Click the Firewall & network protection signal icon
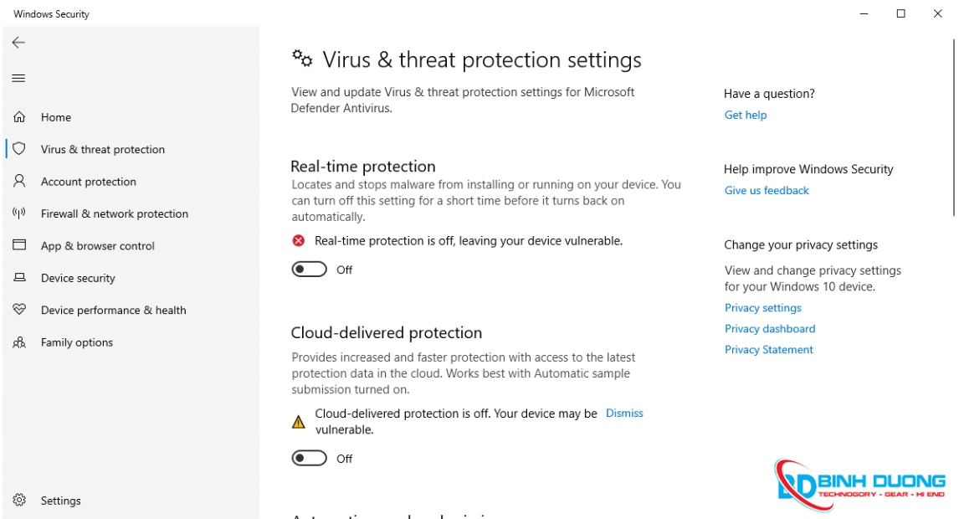Screen dimensions: 959x519 coord(18,213)
